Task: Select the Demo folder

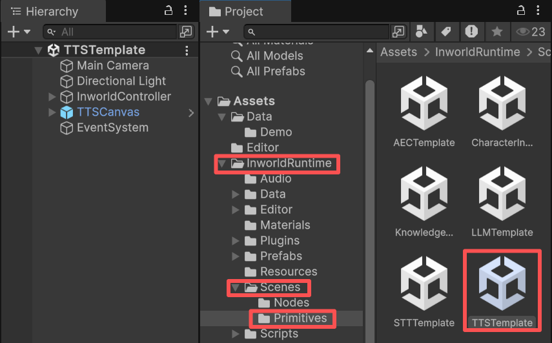Action: click(x=276, y=132)
